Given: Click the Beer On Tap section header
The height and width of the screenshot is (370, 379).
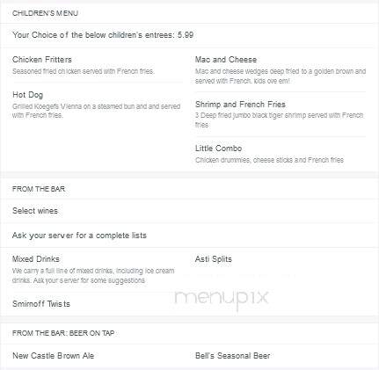Looking at the screenshot, I should click(63, 333).
